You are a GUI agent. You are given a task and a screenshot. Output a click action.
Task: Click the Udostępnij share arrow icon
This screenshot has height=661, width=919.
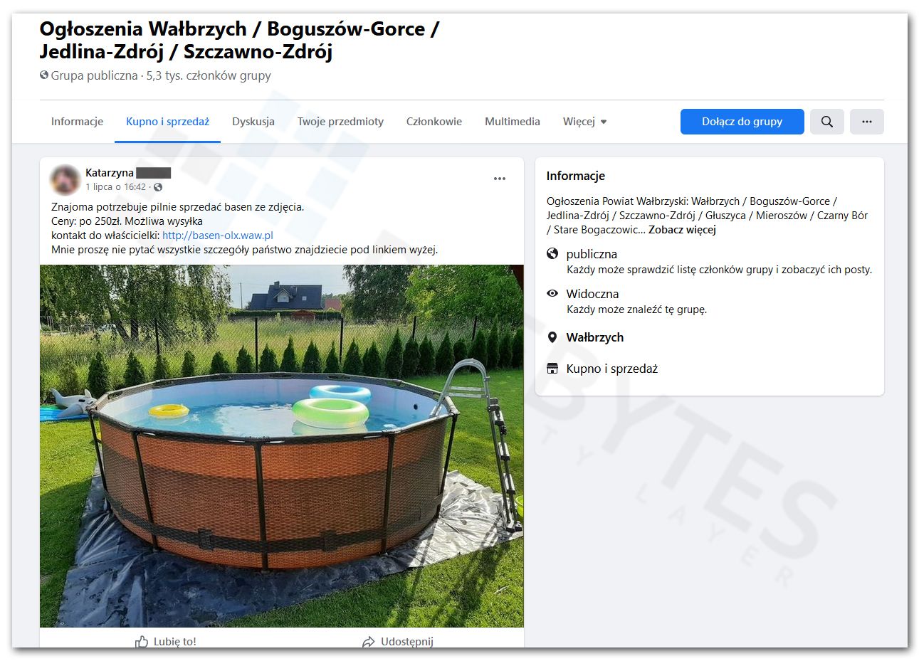pos(368,642)
